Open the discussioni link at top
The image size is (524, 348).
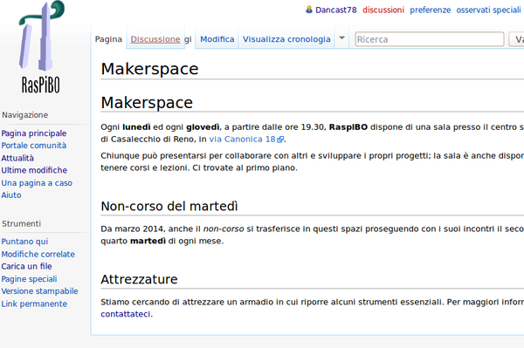point(383,10)
